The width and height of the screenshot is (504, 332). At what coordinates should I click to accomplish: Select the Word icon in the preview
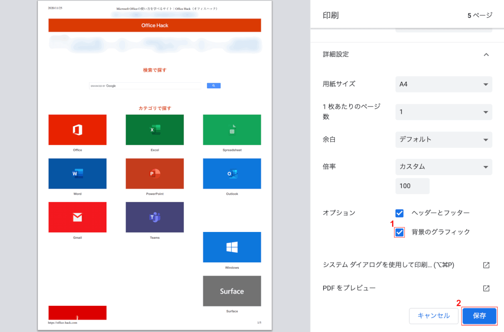[x=77, y=173]
